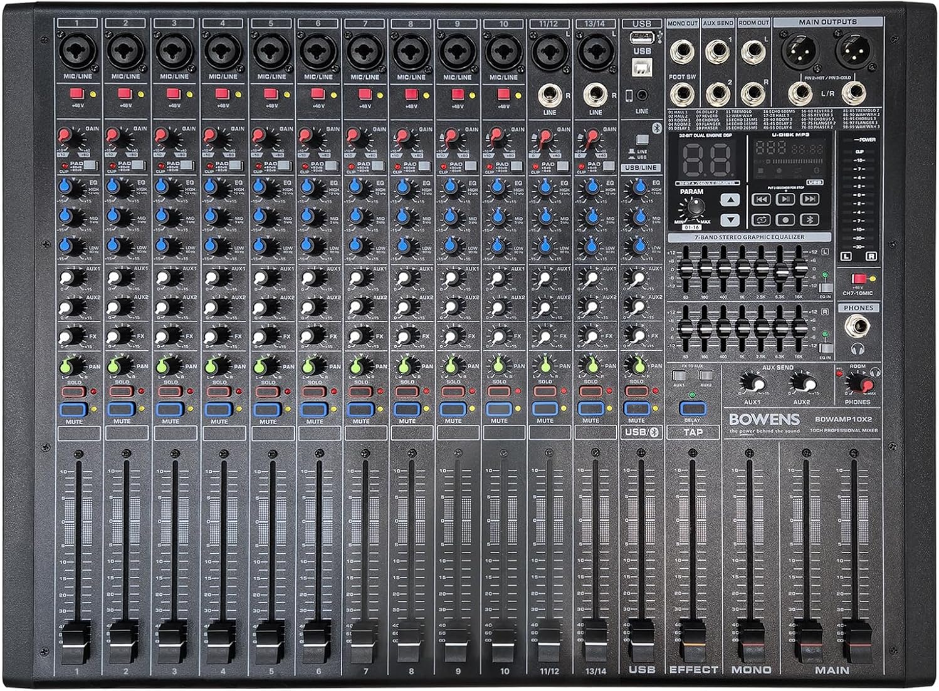This screenshot has height=691, width=939.
Task: Select the loop/repeat mode button
Action: point(761,219)
